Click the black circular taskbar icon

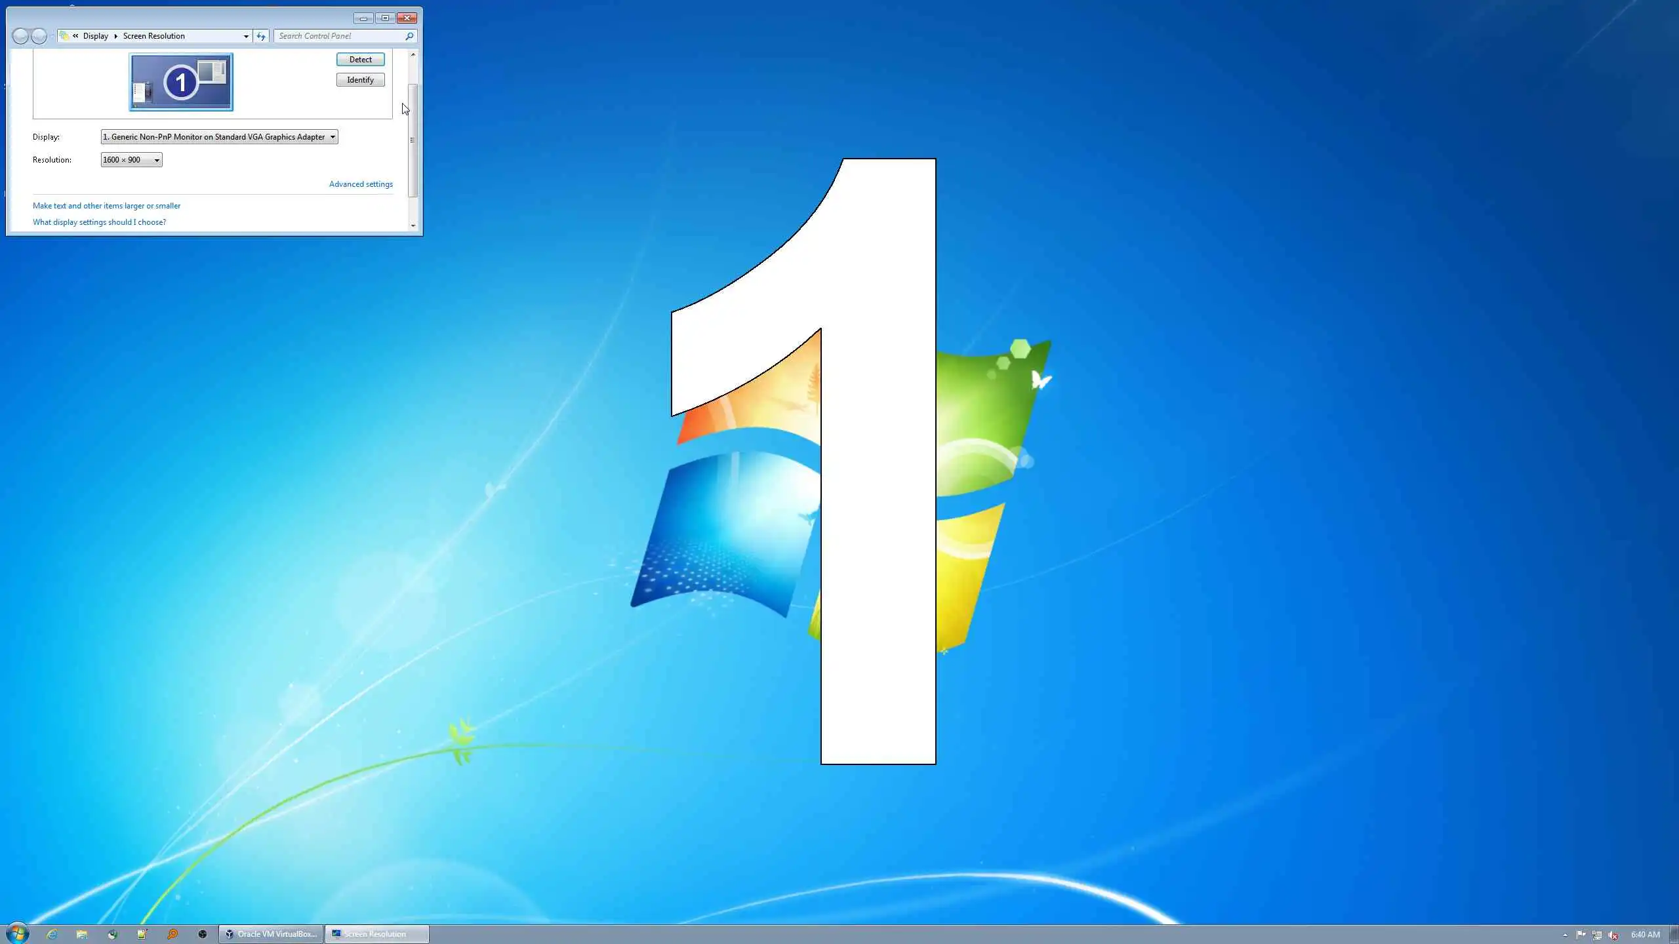click(x=203, y=934)
